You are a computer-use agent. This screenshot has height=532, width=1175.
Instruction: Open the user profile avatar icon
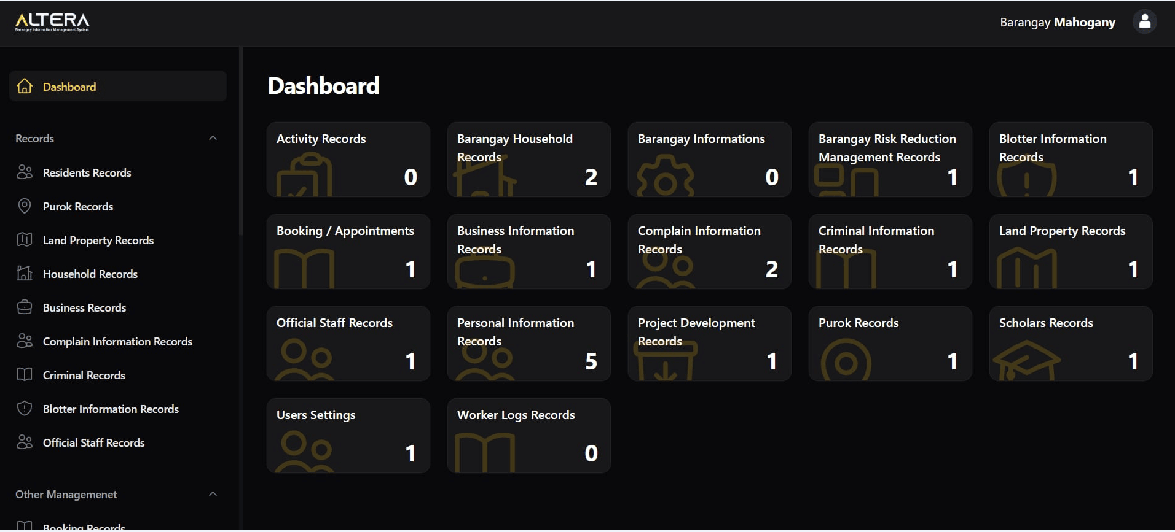(x=1144, y=22)
